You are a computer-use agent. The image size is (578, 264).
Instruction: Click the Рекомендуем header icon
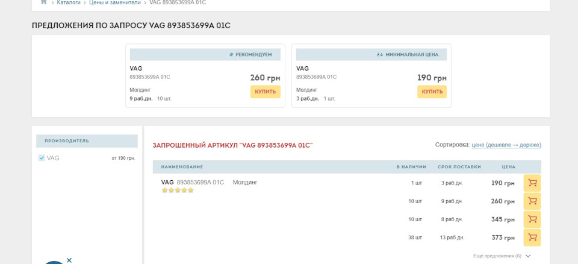pos(231,55)
